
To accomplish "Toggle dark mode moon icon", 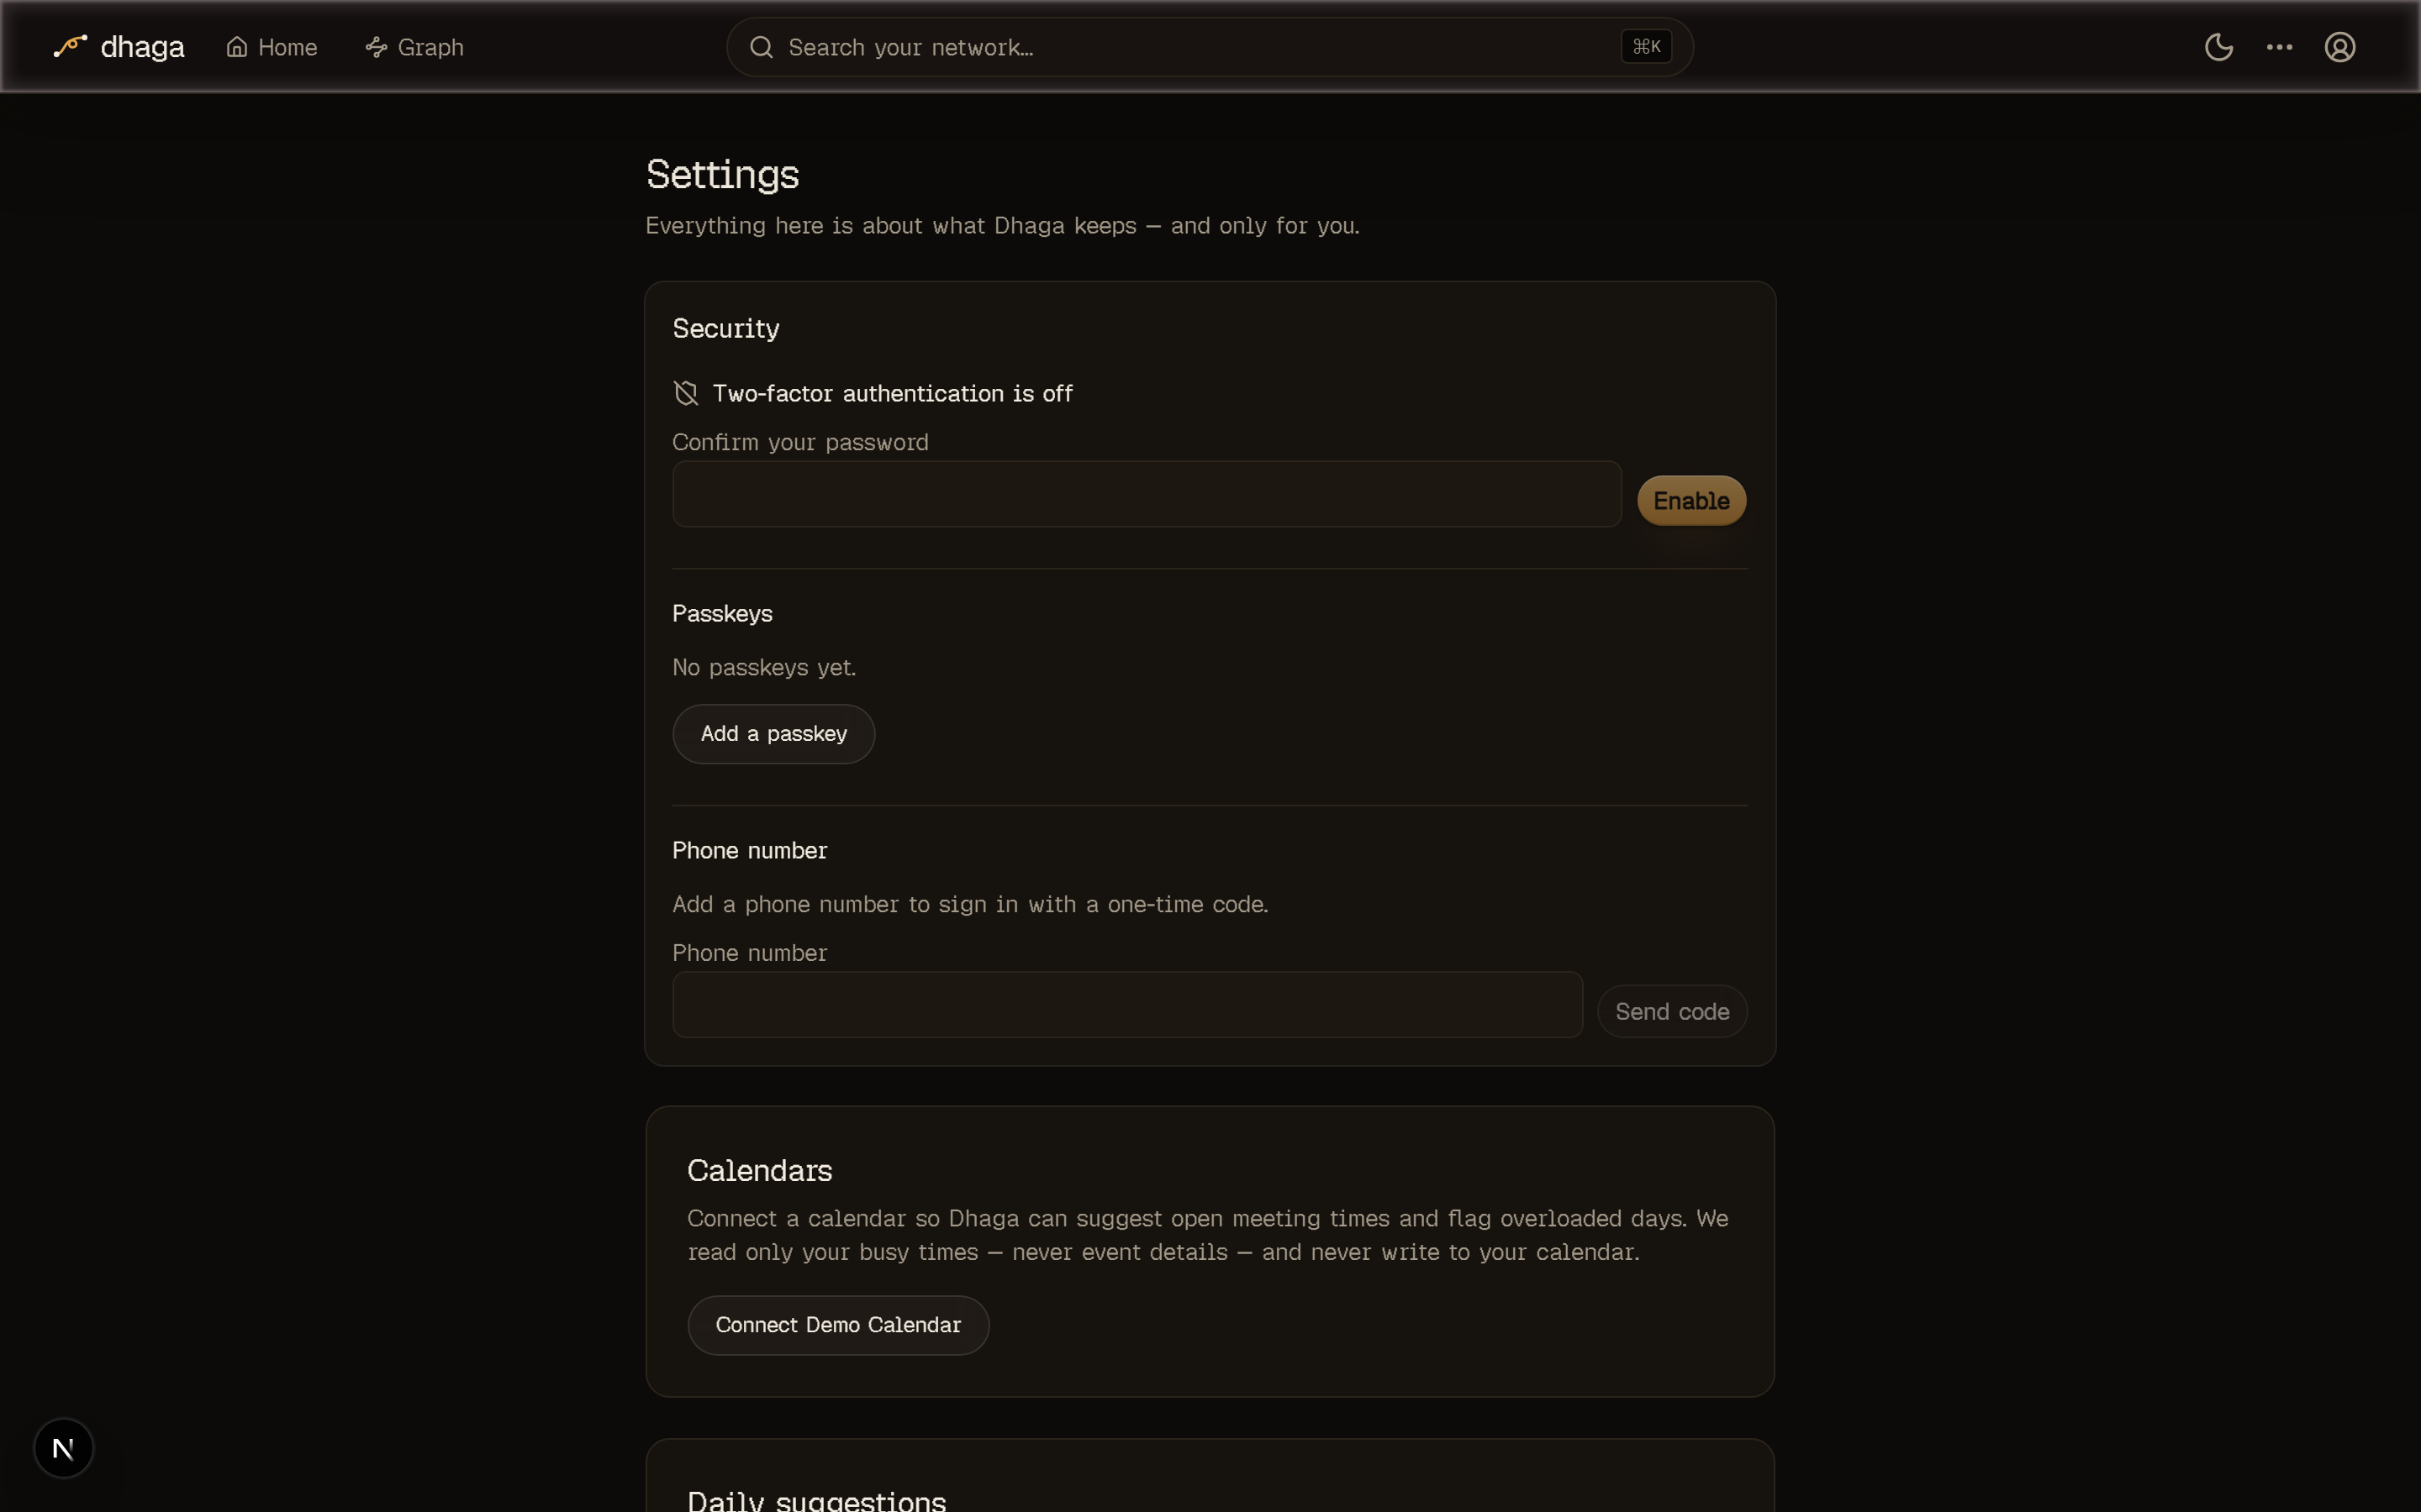I will point(2219,47).
